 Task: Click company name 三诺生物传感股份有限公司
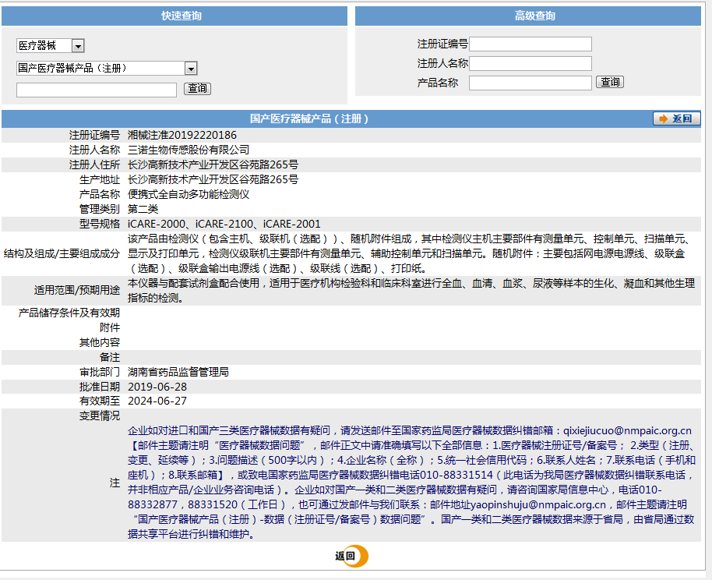(x=189, y=150)
